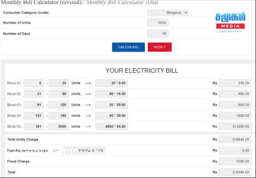The image size is (256, 178).
Task: Click the Total amount 318340.00
Action: [x=235, y=172]
